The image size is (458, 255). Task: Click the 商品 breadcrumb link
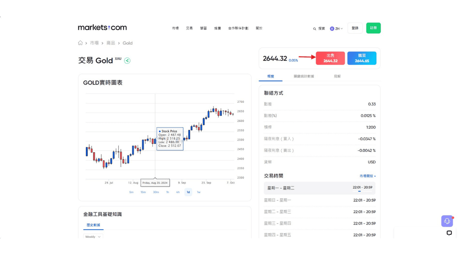[111, 43]
